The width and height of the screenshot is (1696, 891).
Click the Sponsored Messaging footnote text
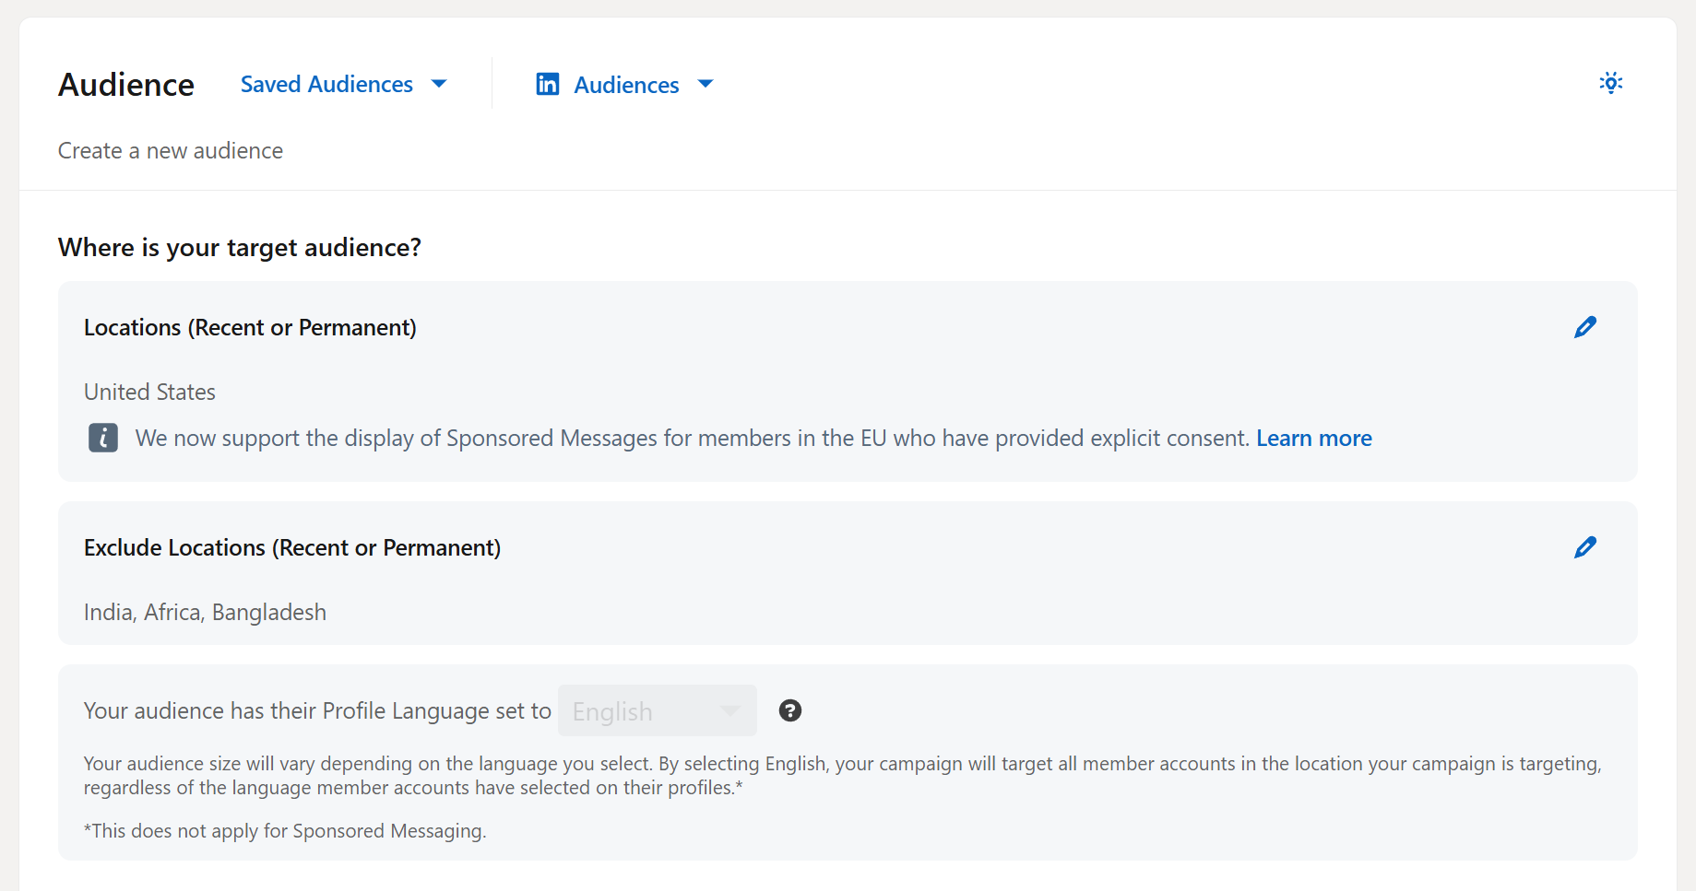pyautogui.click(x=285, y=831)
